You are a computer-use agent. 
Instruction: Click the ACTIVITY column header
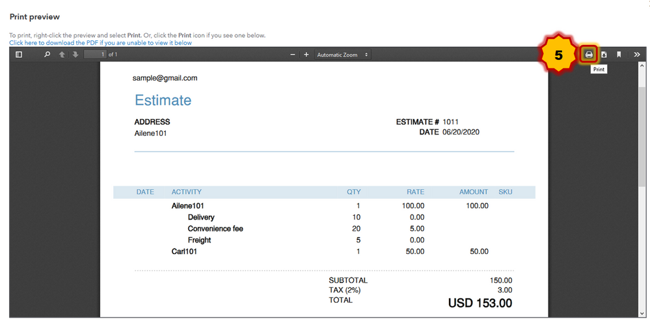coord(186,192)
